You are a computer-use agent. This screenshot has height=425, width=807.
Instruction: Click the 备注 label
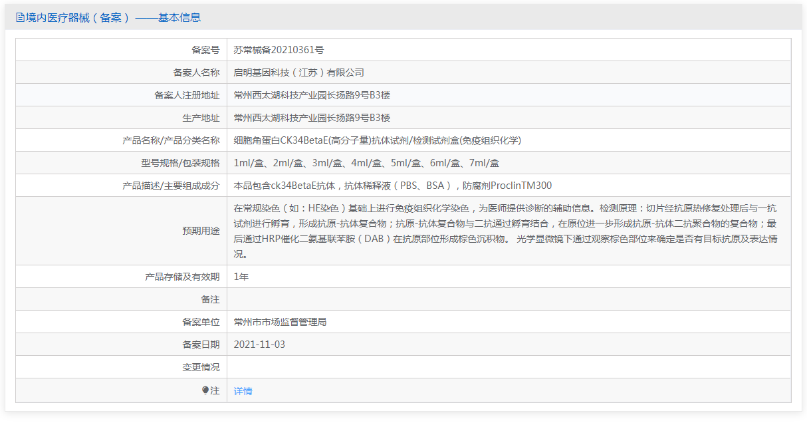[x=210, y=299]
